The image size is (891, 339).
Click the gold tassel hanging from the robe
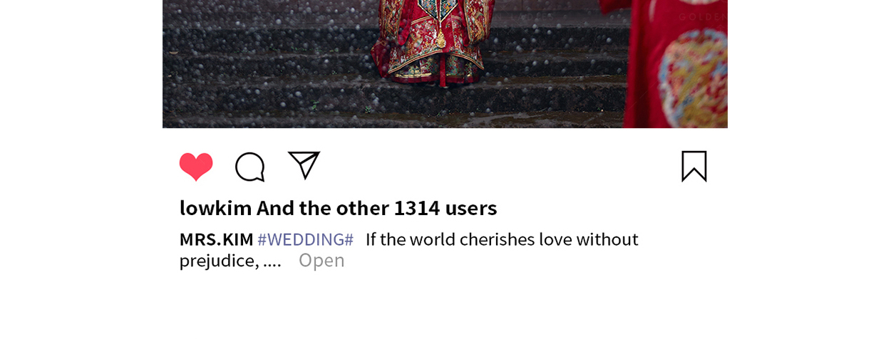coord(441,36)
